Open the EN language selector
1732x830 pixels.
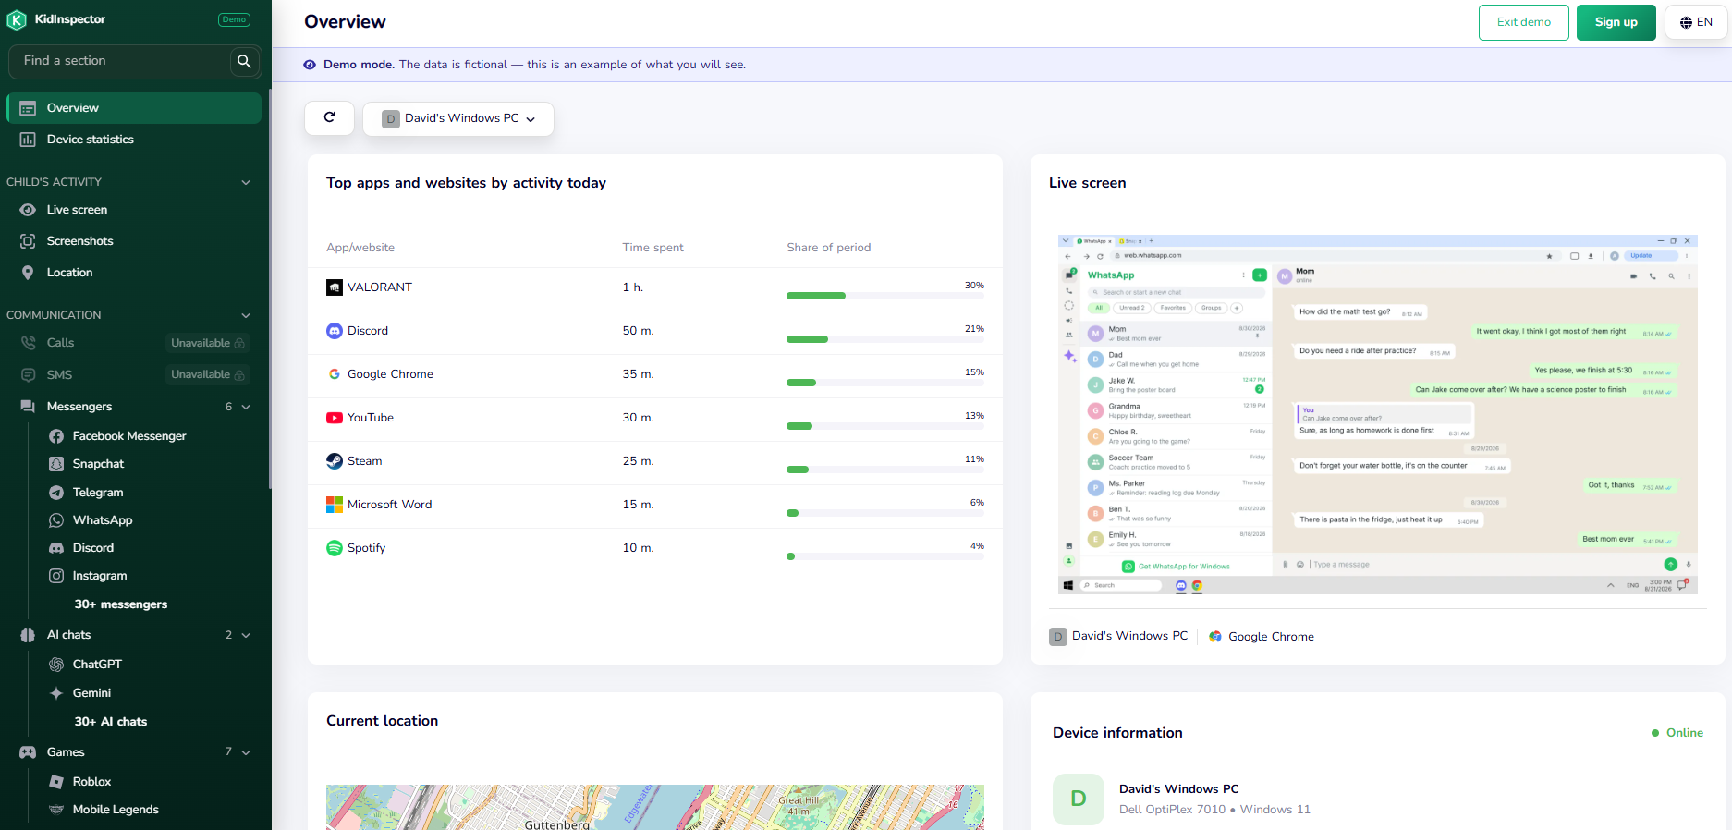1696,22
